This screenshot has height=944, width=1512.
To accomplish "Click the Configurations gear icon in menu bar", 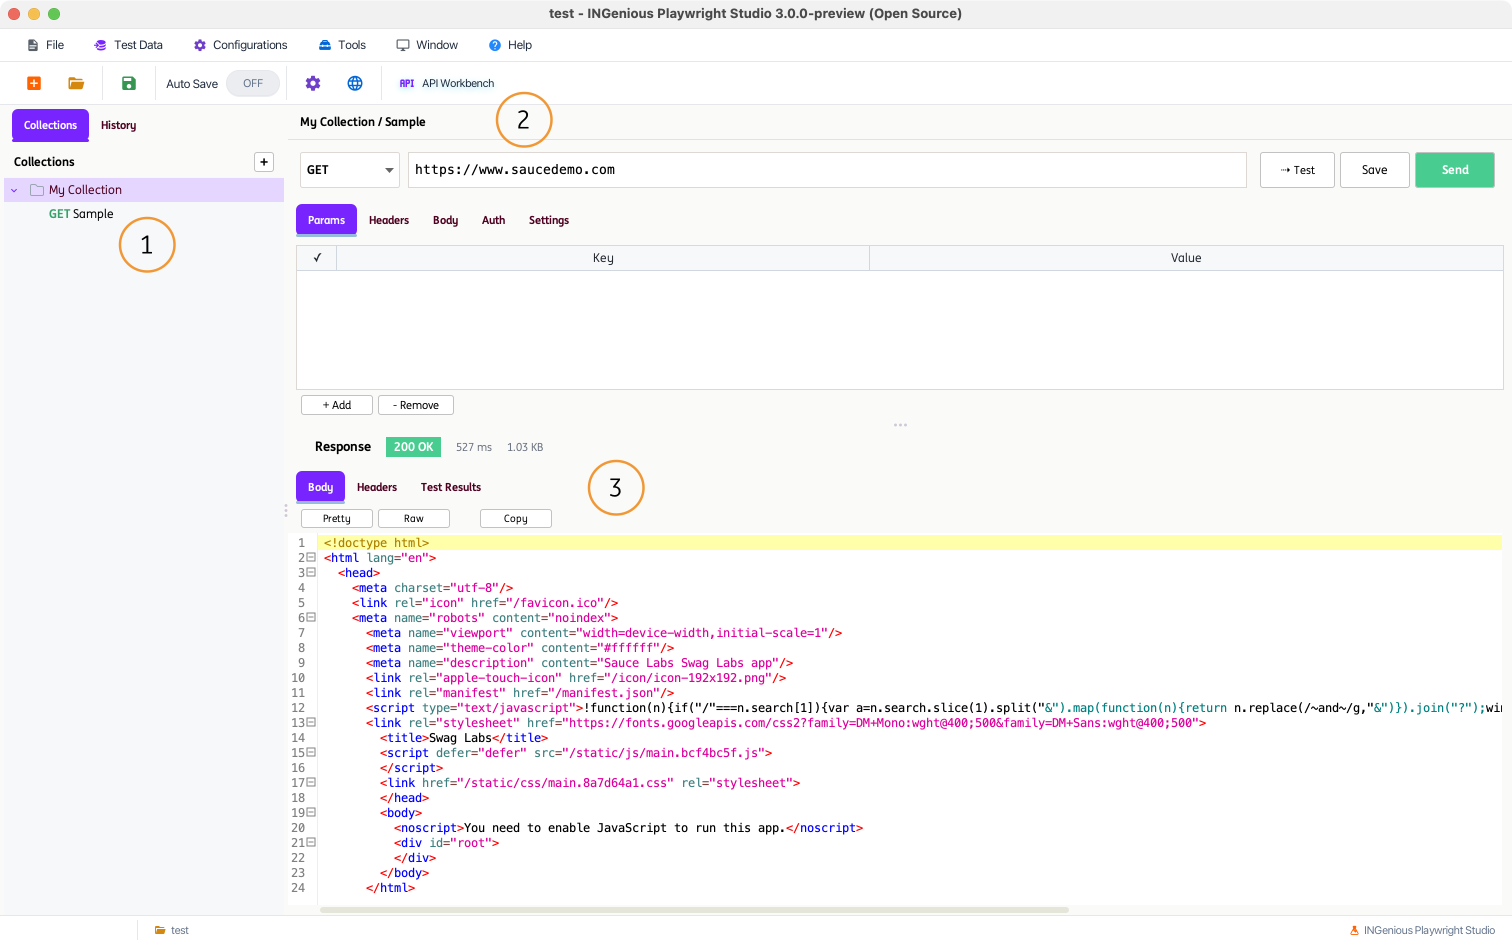I will tap(200, 45).
